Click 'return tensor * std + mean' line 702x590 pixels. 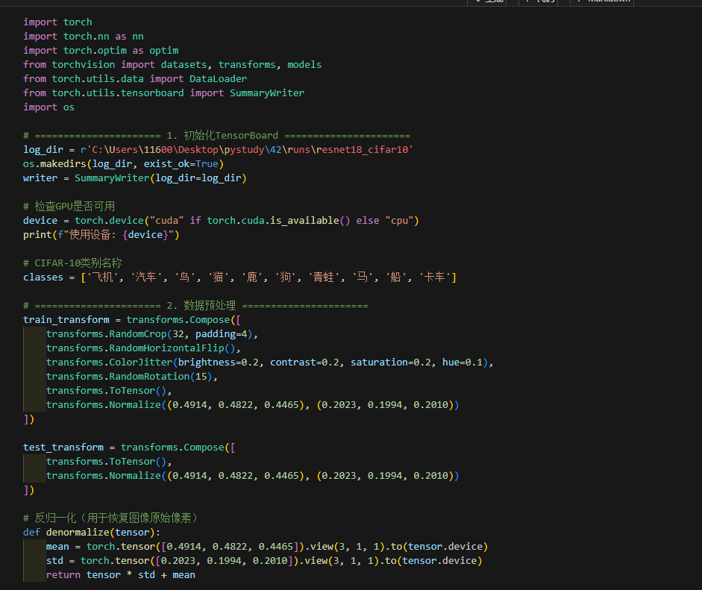[x=120, y=575]
